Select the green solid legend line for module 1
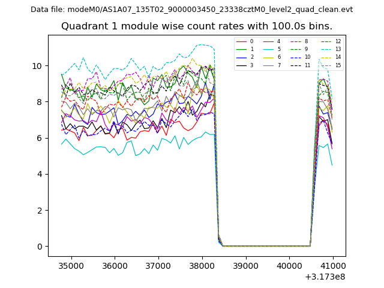The image size is (384, 288). (241, 49)
